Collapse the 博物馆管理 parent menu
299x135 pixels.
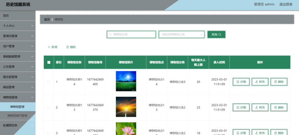coord(18,97)
